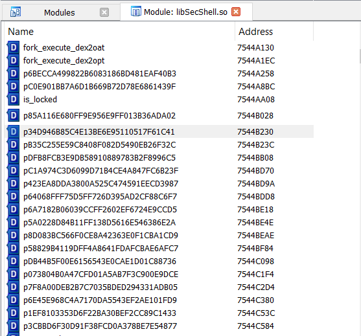Screen dimensions: 361x336
Task: Select the is_locked function row
Action: [159, 99]
